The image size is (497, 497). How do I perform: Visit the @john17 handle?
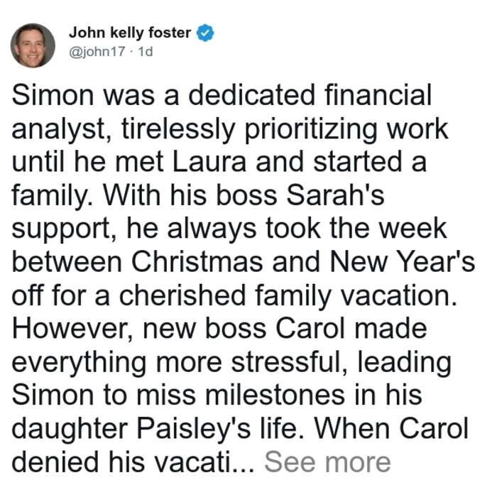tap(97, 51)
